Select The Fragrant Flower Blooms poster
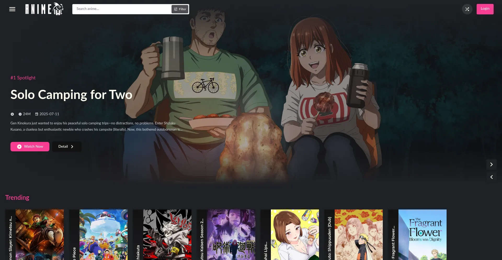Viewport: 502px width, 260px height. [x=422, y=234]
